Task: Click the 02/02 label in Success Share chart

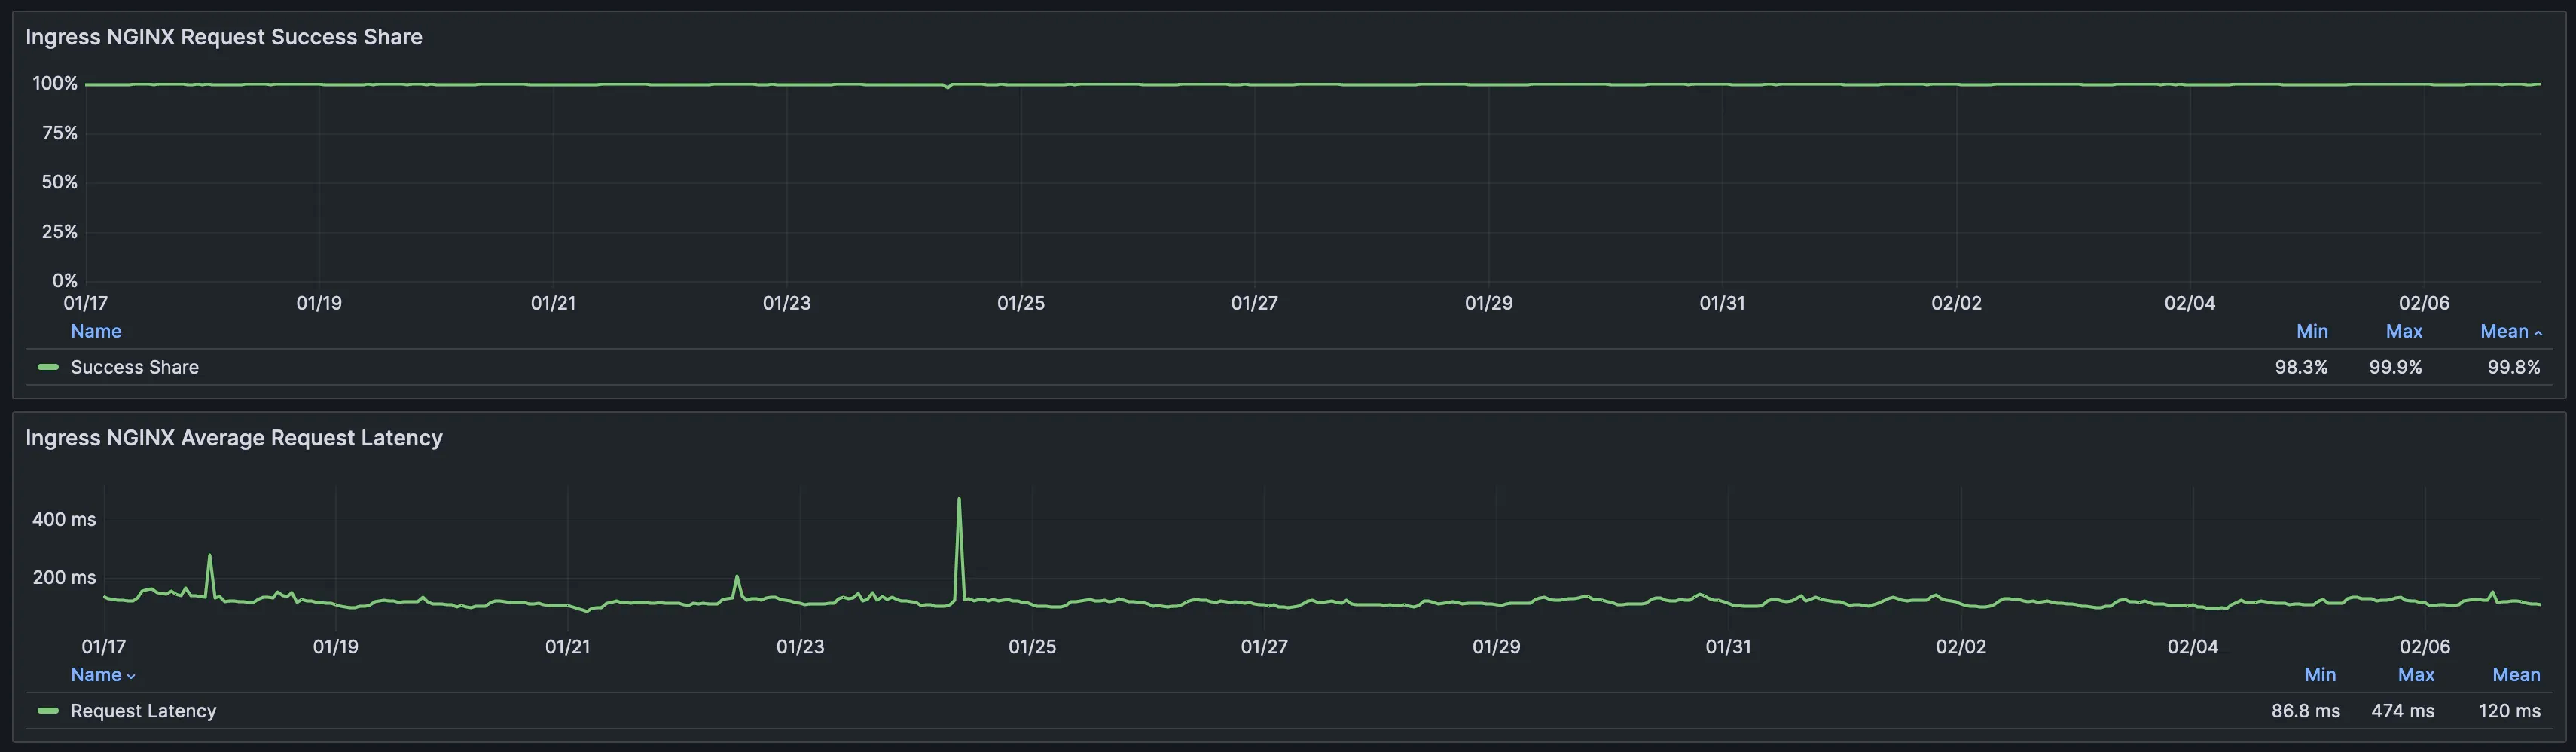Action: pyautogui.click(x=1955, y=303)
